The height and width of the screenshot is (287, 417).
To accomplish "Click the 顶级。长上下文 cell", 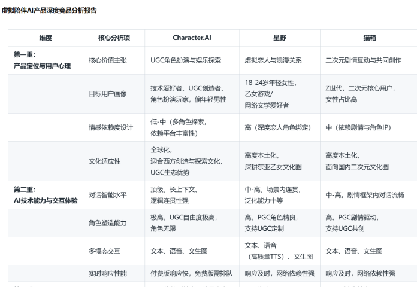I will pos(192,195).
